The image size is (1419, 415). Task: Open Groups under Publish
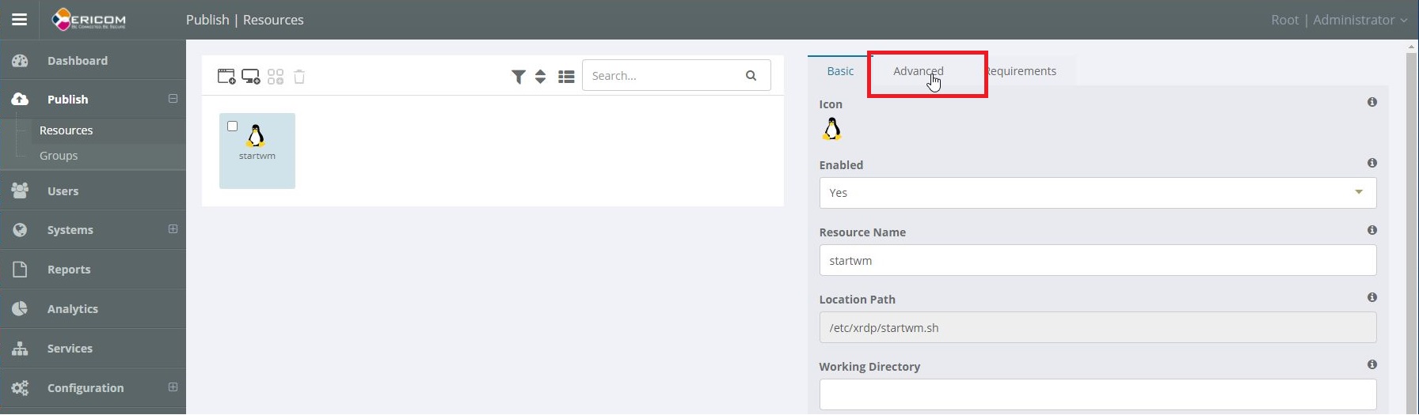59,156
